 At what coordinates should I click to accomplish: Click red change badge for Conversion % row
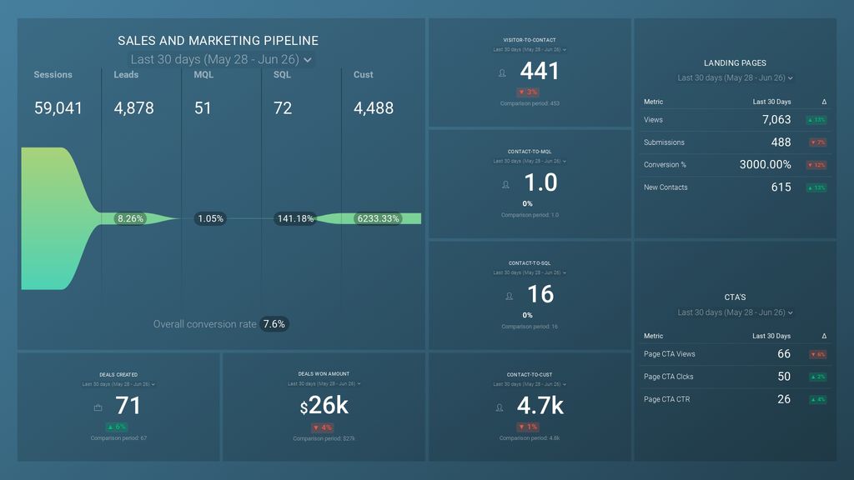[x=816, y=165]
